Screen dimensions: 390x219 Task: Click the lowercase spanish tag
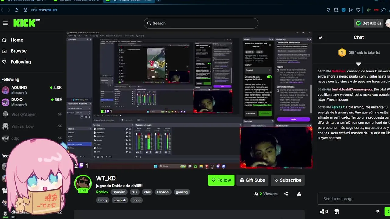[x=120, y=200]
